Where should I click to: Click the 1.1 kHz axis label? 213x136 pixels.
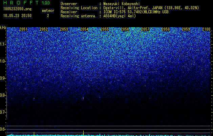click(x=3, y=44)
